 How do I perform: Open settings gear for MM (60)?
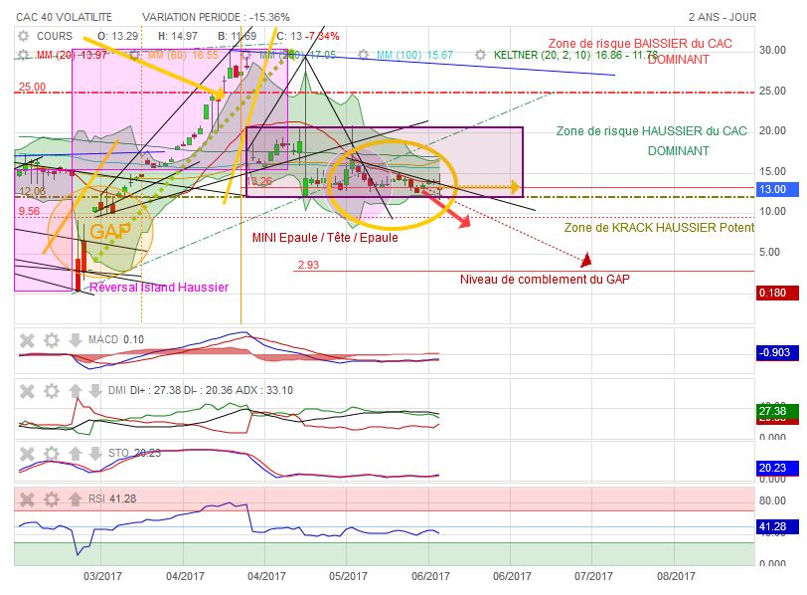(x=134, y=55)
